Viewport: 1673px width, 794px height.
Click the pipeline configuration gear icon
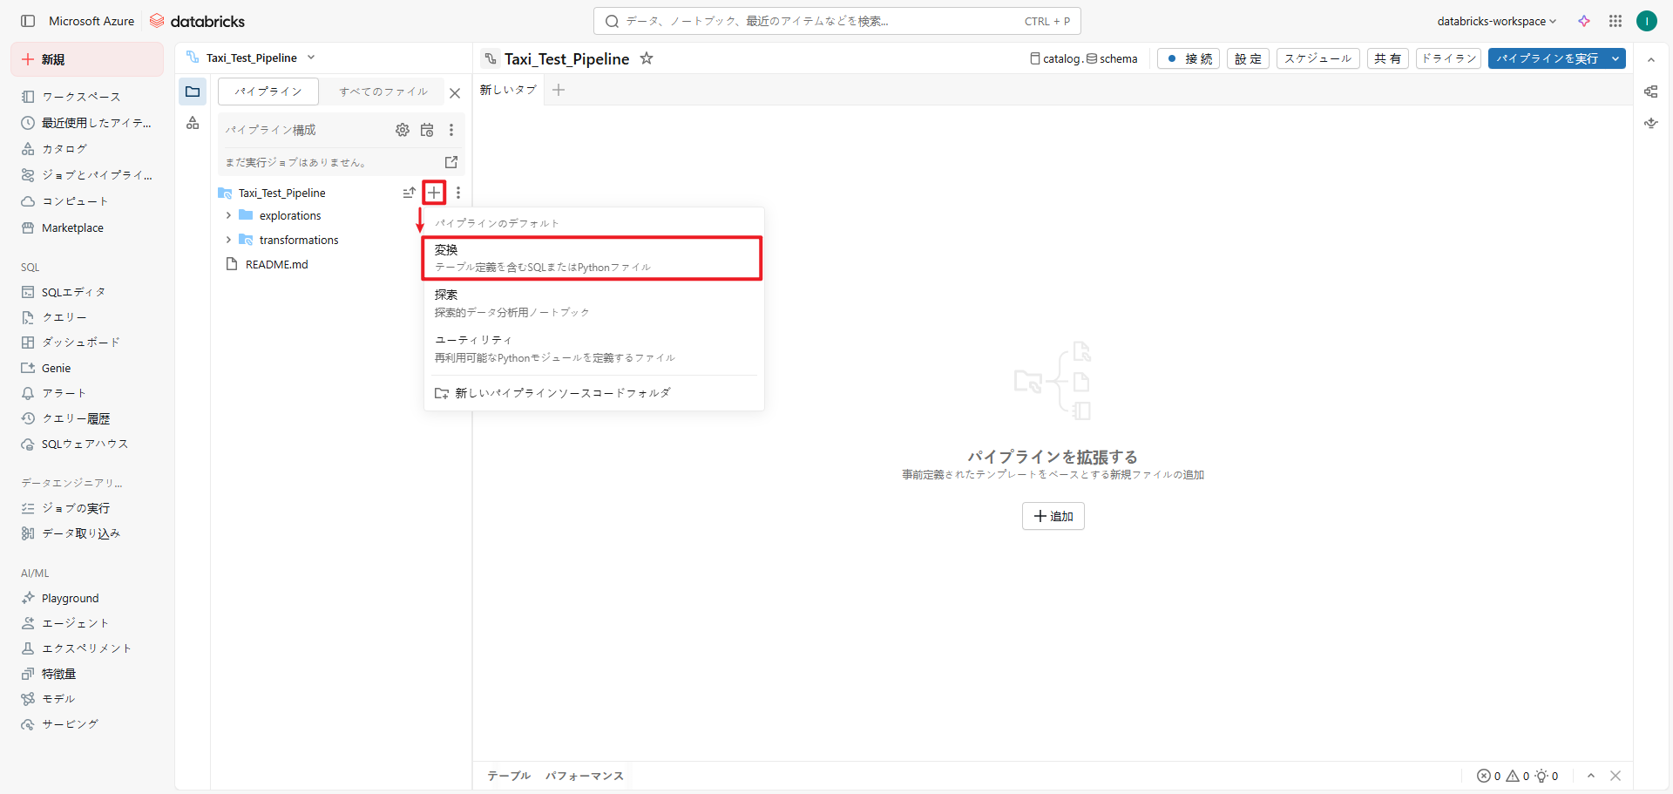pos(402,130)
